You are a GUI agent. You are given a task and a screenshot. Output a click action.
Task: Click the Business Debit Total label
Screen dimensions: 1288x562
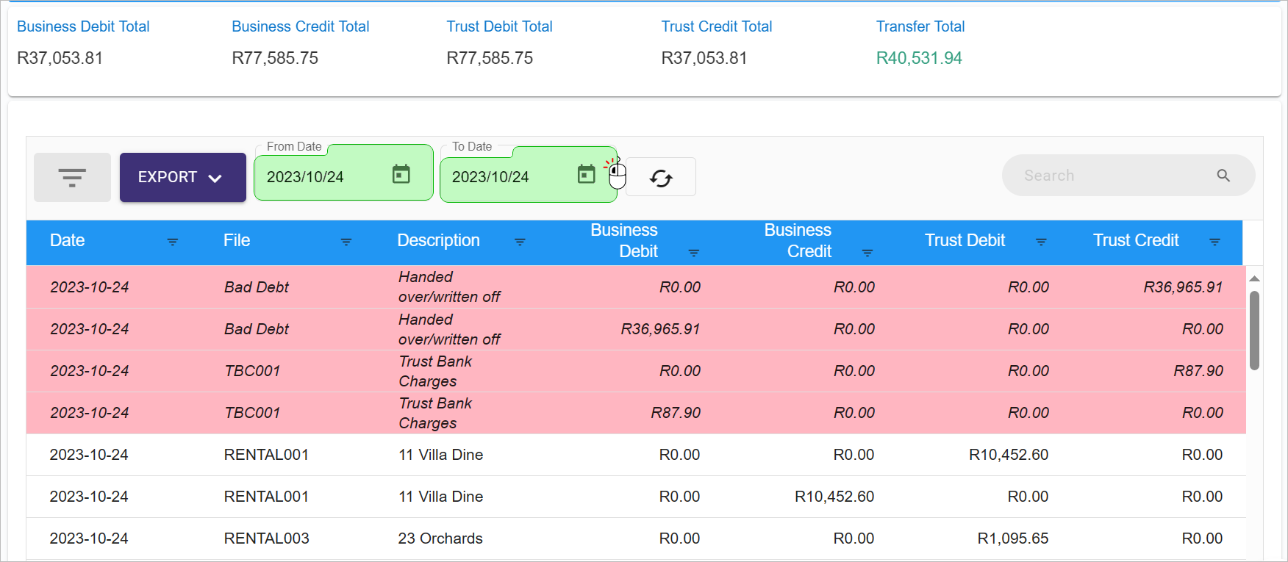pyautogui.click(x=83, y=26)
